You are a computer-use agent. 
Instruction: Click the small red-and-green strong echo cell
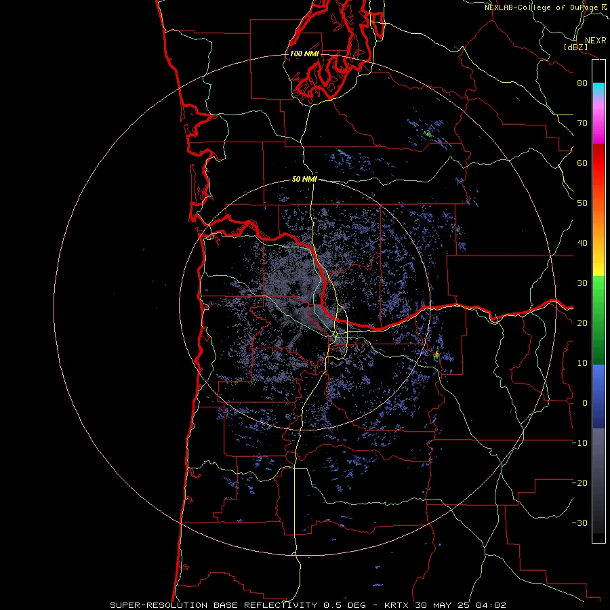click(436, 354)
